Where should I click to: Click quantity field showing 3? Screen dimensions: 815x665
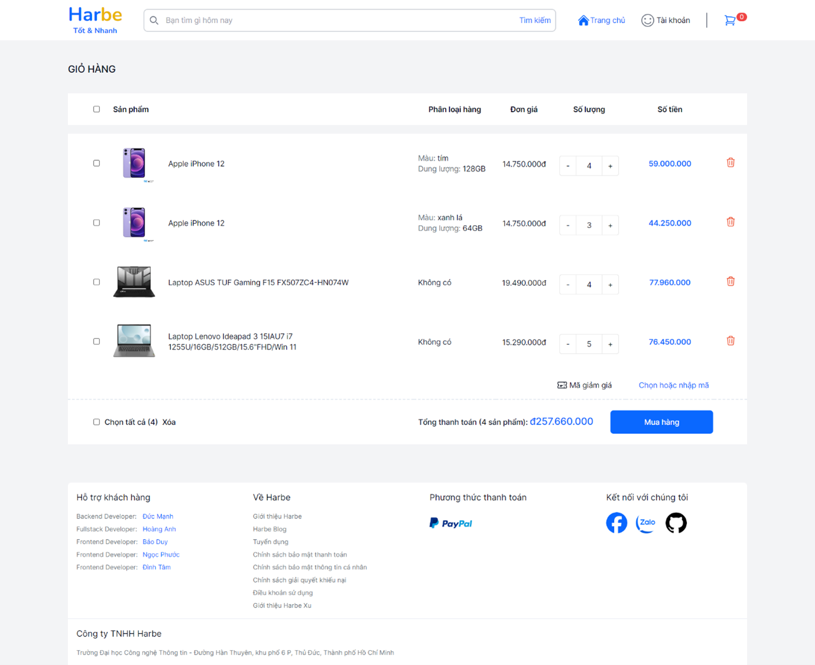tap(589, 225)
